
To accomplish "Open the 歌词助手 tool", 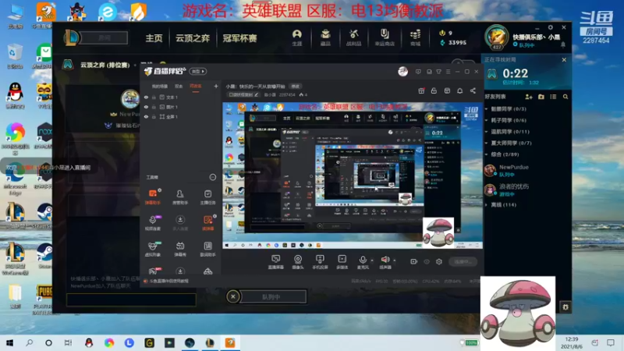I will (207, 249).
